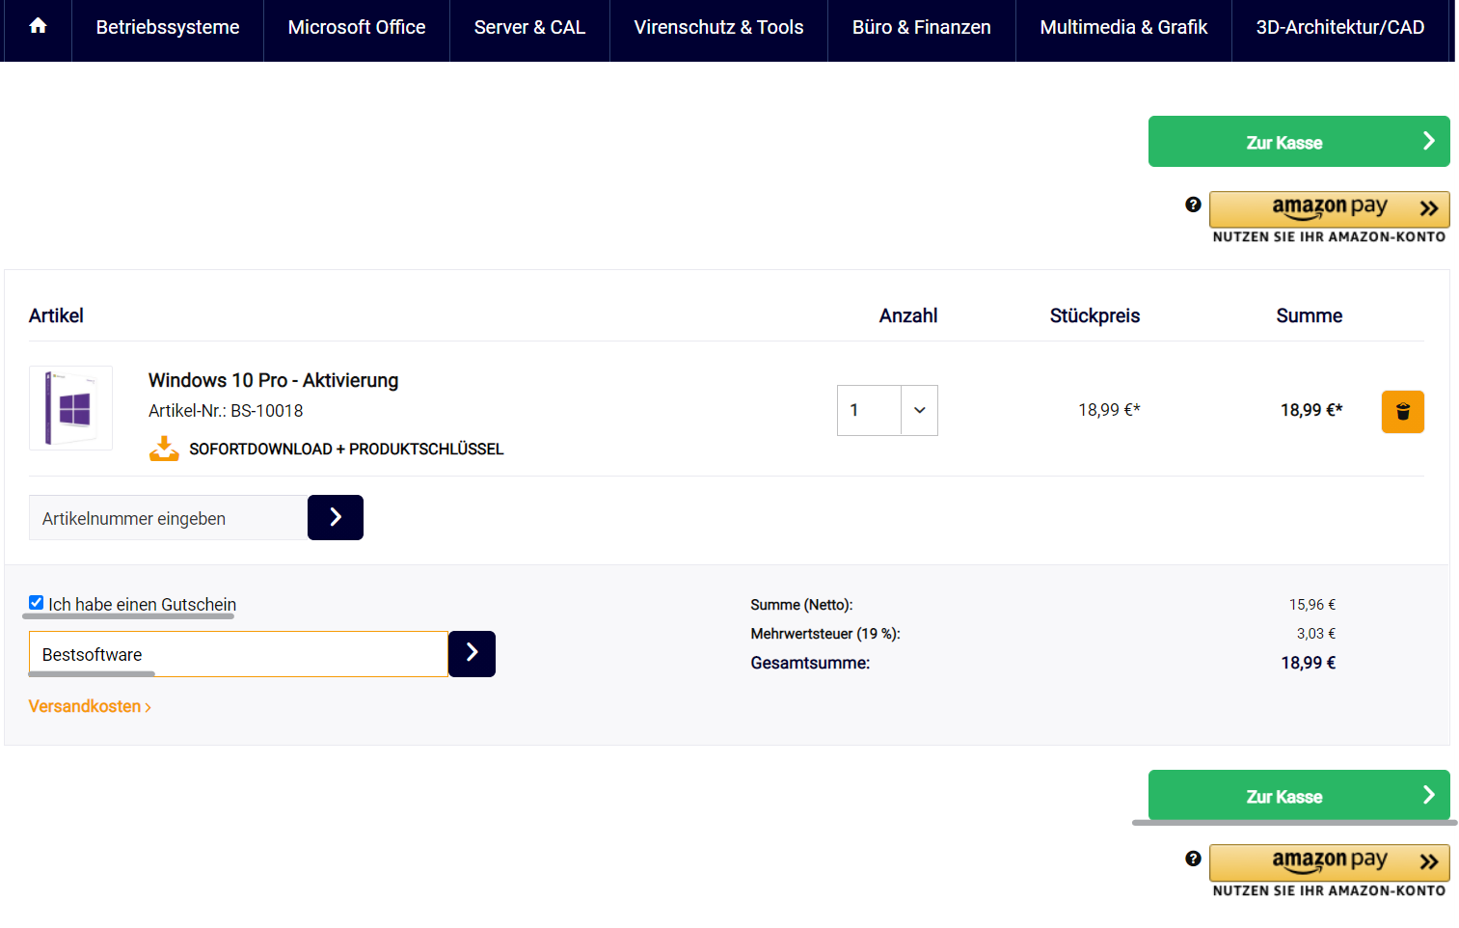Select the Virenschutz & Tools menu item
1459x928 pixels.
pos(717,27)
